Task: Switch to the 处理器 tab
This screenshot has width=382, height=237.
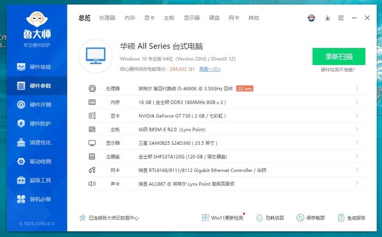Action: point(107,18)
